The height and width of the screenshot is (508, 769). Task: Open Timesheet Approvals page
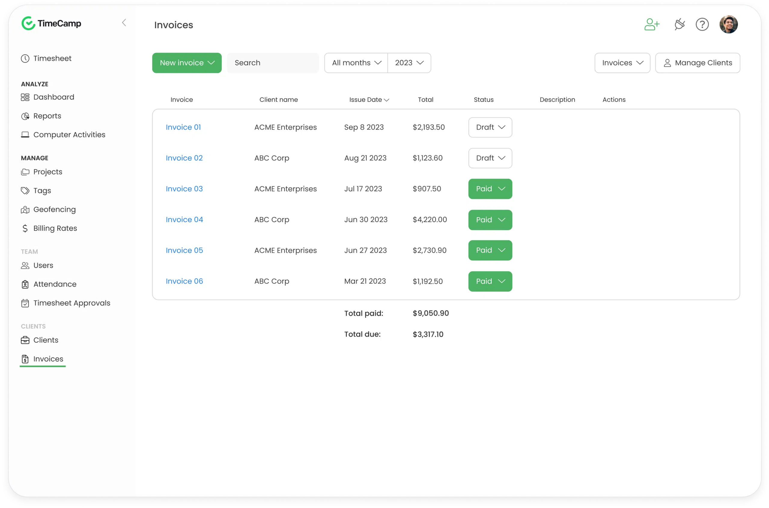tap(65, 303)
